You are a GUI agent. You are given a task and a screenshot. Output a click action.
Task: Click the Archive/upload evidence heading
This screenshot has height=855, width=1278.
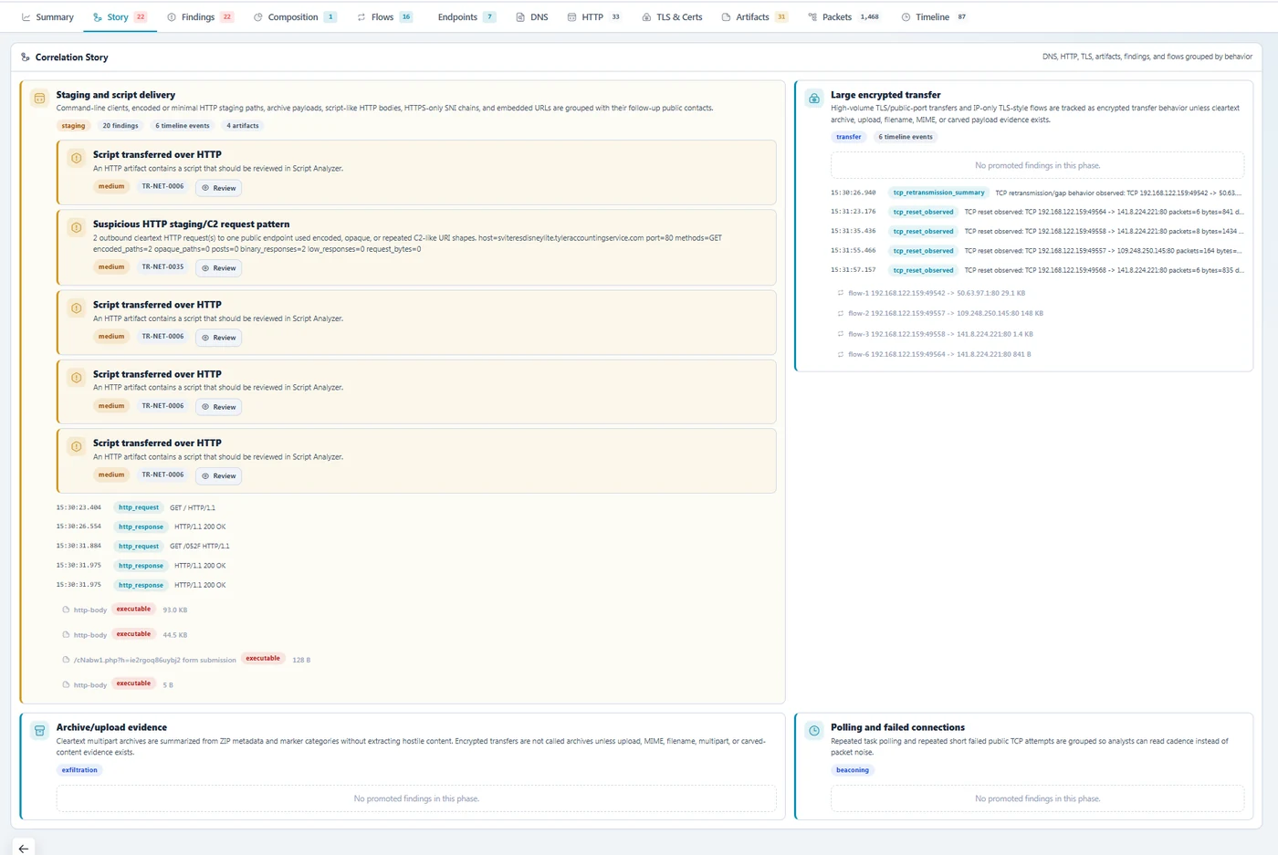(x=111, y=727)
